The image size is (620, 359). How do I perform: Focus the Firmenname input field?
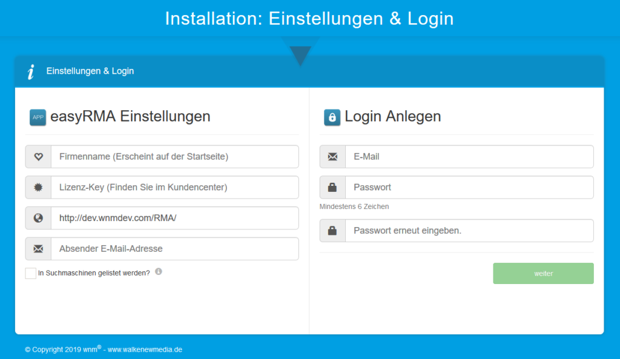(175, 157)
